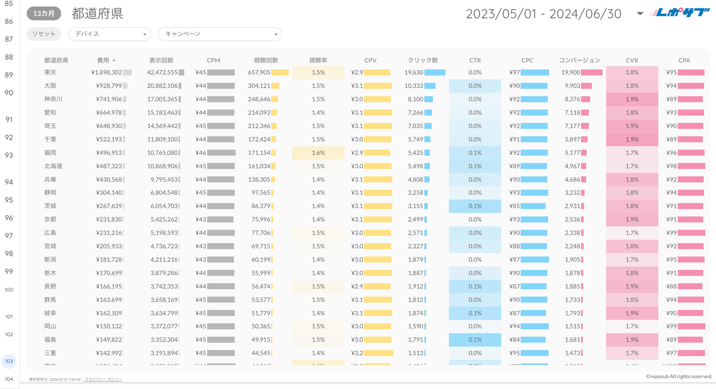Sort by the CTR column header
716x389 pixels.
point(475,60)
